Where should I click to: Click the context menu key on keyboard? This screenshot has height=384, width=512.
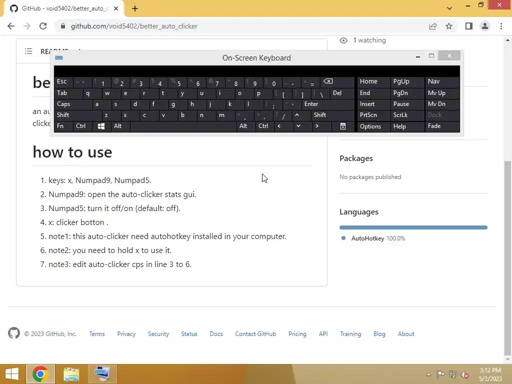[x=343, y=126]
